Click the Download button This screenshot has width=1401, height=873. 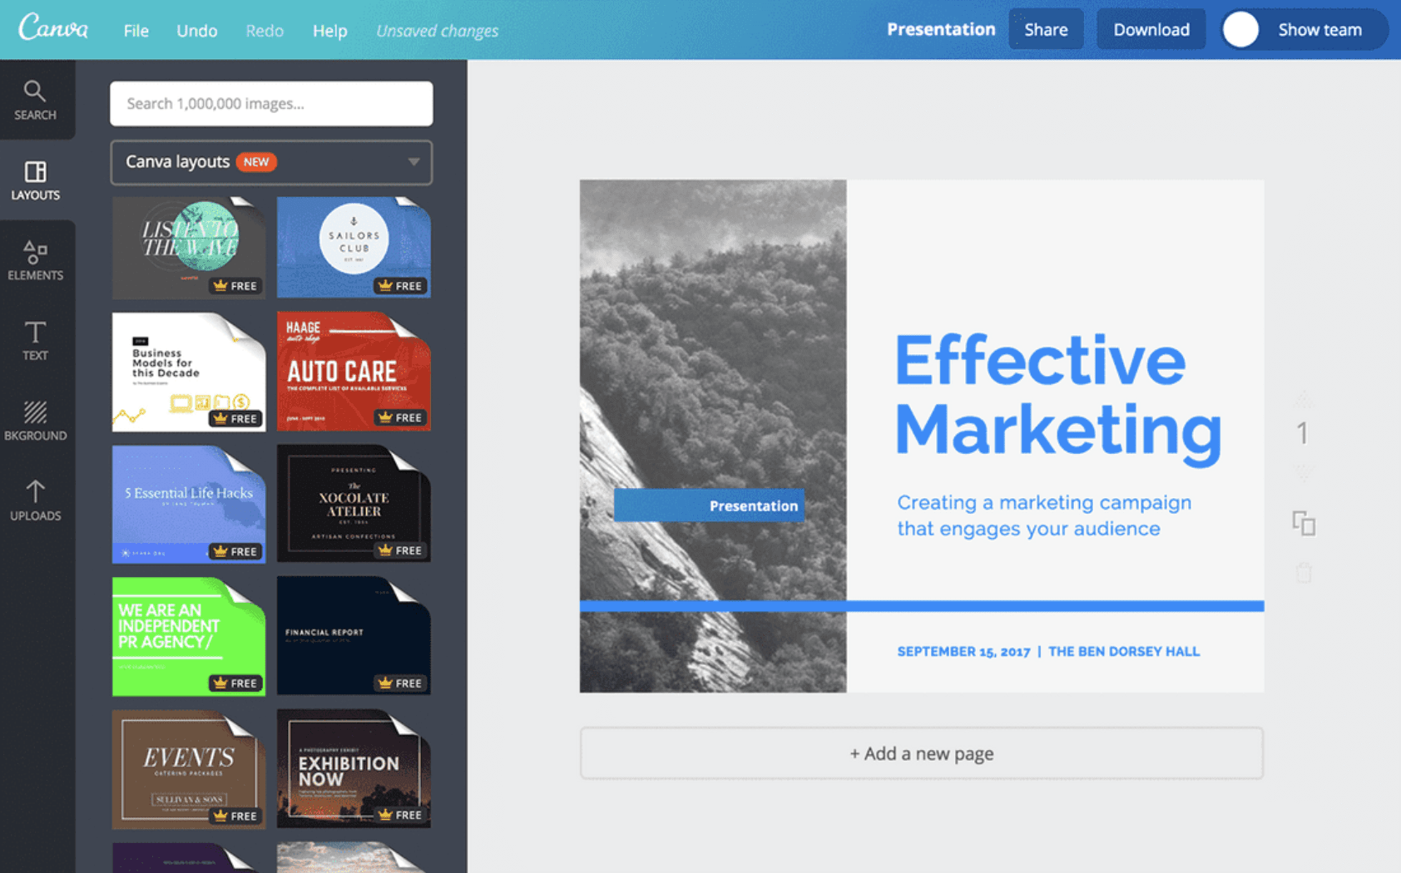click(1151, 30)
